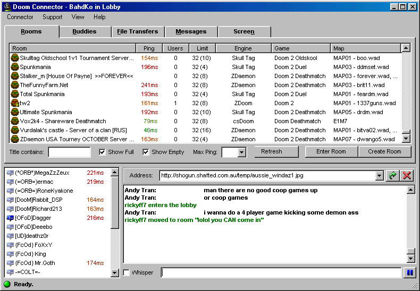The width and height of the screenshot is (420, 291).
Task: Click the user icon beside (*ORB*)MegaZzZeux
Action: coord(10,173)
